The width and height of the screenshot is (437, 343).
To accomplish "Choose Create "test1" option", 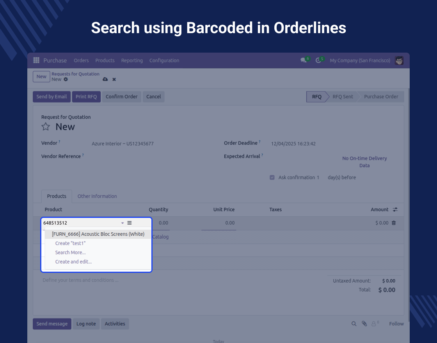I will [70, 243].
